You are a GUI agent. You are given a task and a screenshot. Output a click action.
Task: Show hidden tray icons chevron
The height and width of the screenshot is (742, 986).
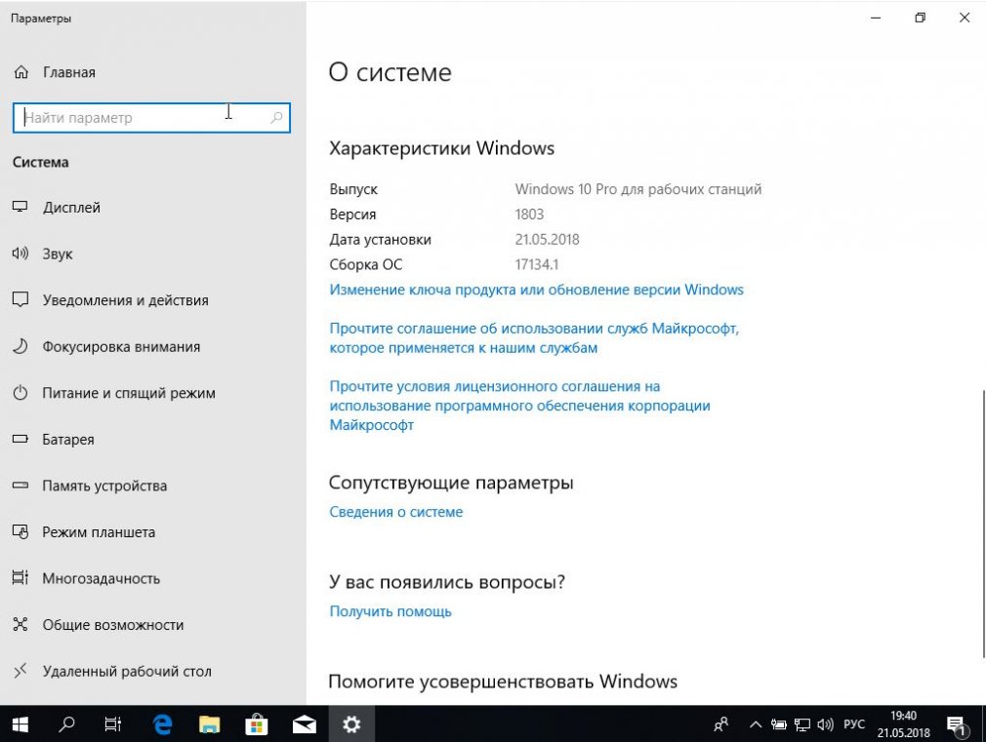[x=756, y=724]
